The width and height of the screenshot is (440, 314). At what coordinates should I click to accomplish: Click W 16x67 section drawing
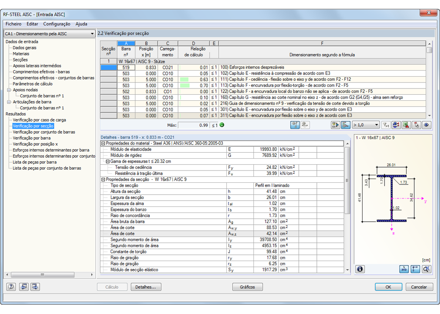(392, 198)
